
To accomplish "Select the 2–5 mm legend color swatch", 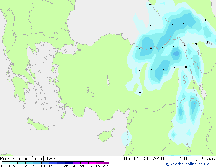I will click(x=29, y=163).
